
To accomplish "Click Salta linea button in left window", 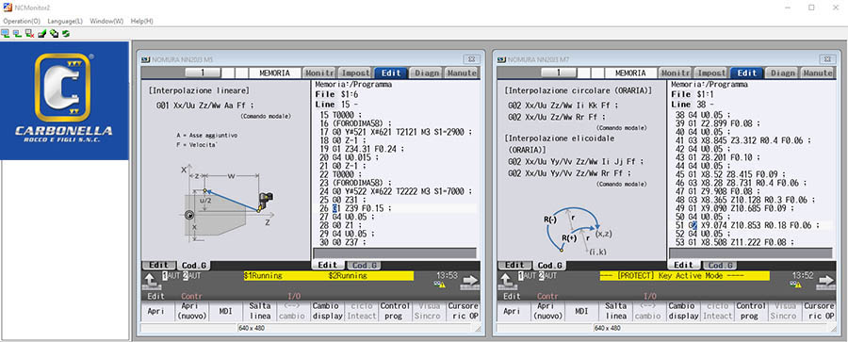I will (x=260, y=311).
